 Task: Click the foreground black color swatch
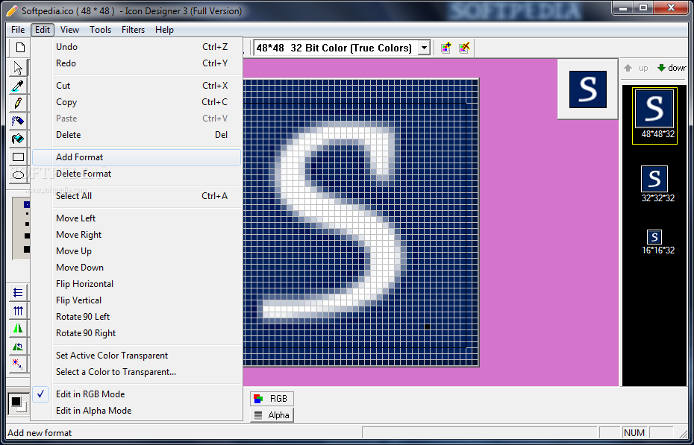click(x=16, y=401)
